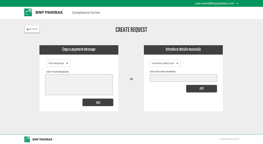Select the Introduce details manually panel header
The image size is (263, 144).
click(183, 50)
